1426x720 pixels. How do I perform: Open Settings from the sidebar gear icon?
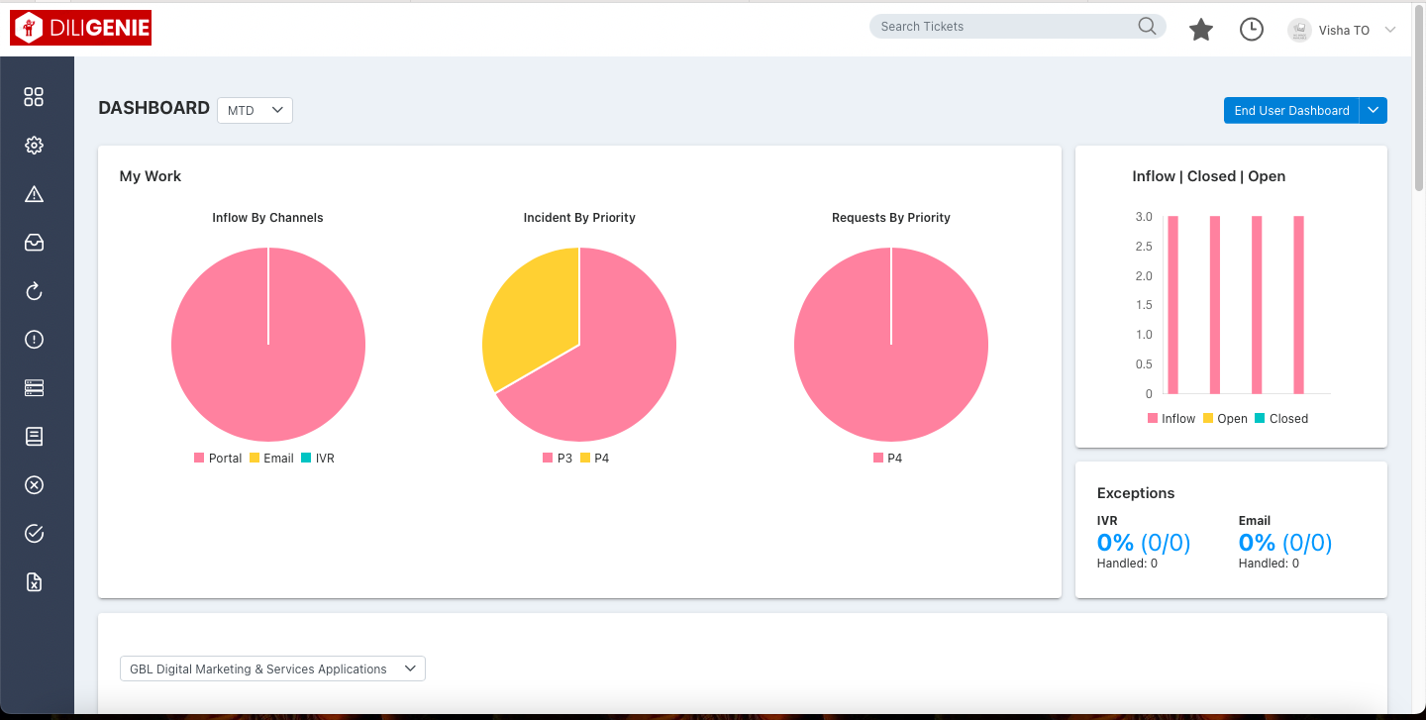click(34, 145)
